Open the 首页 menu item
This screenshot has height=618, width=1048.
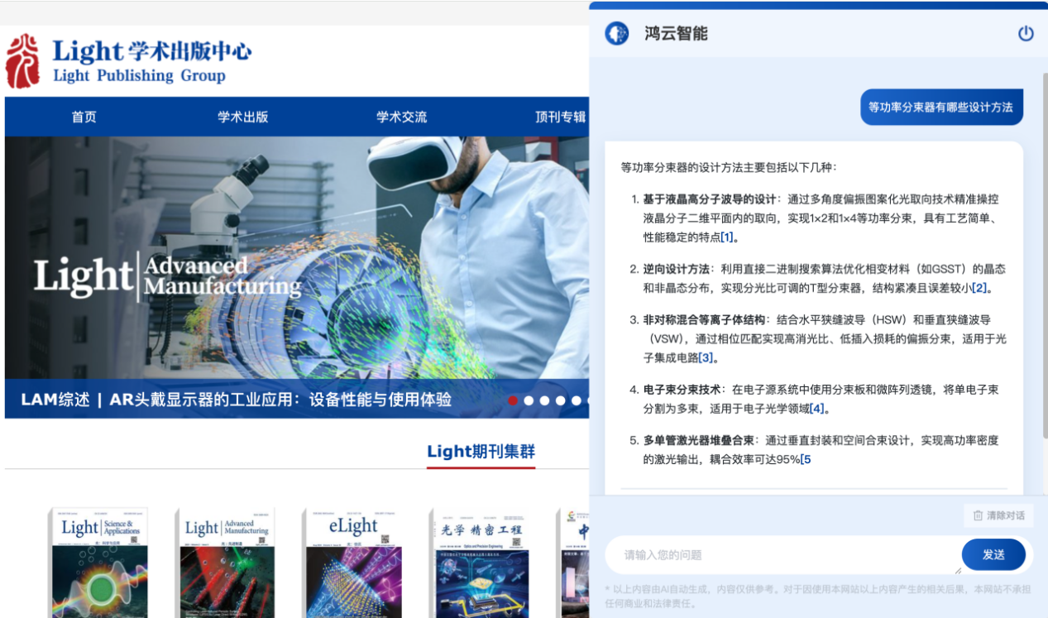(x=84, y=117)
